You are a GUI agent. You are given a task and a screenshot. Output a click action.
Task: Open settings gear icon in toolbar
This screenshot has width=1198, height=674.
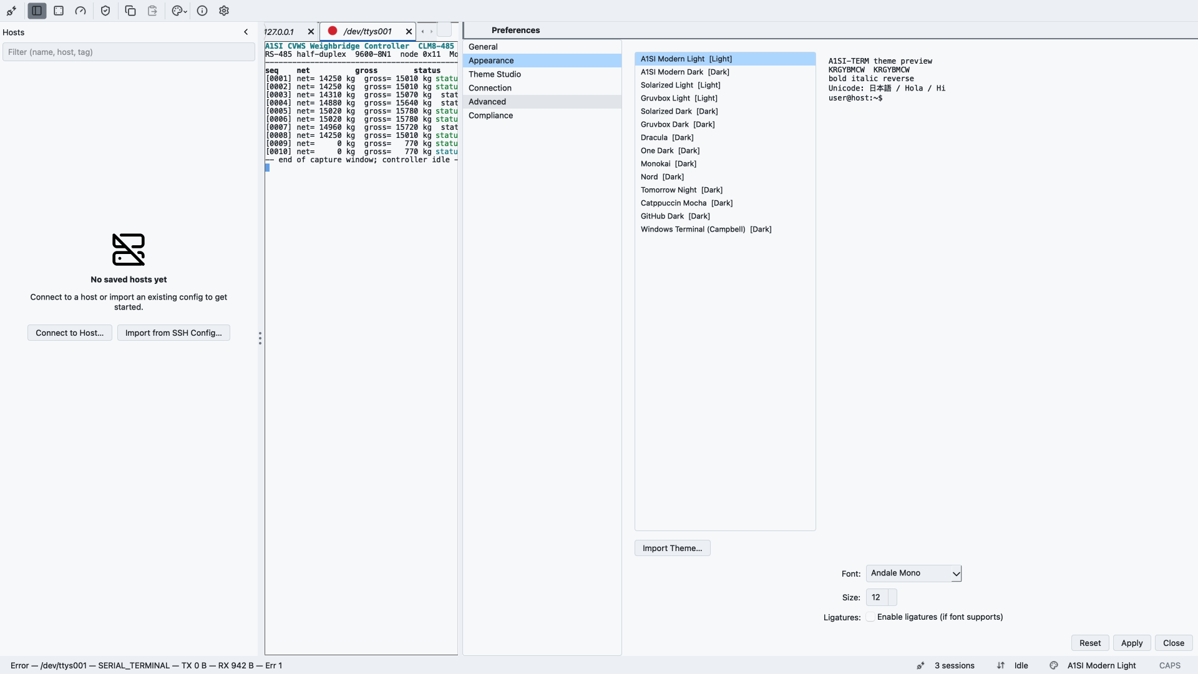[224, 11]
